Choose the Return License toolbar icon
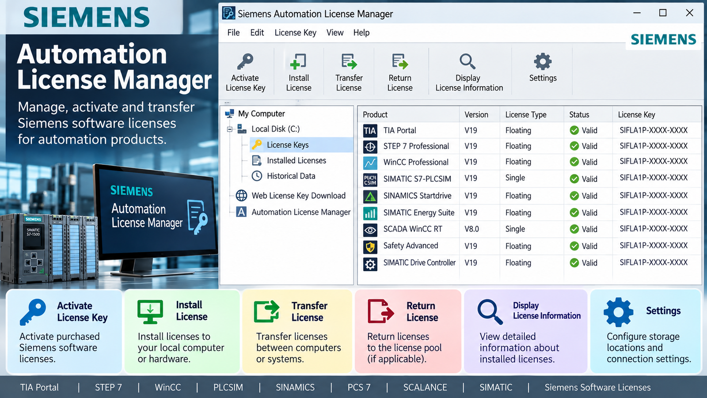The height and width of the screenshot is (398, 707). [400, 61]
